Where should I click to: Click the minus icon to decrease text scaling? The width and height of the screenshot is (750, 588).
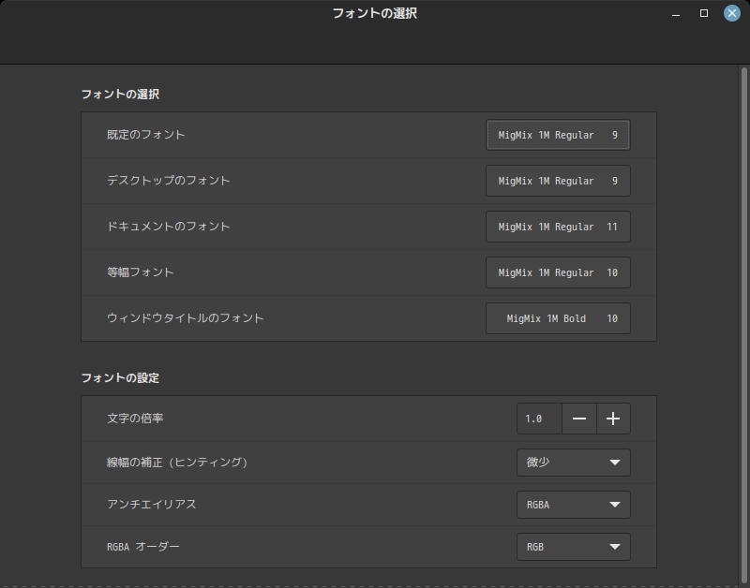click(x=579, y=419)
